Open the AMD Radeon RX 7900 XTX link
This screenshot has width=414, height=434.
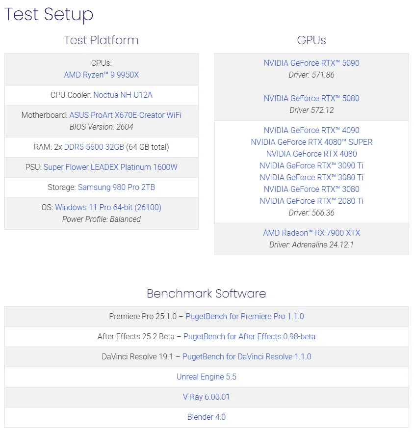point(311,233)
